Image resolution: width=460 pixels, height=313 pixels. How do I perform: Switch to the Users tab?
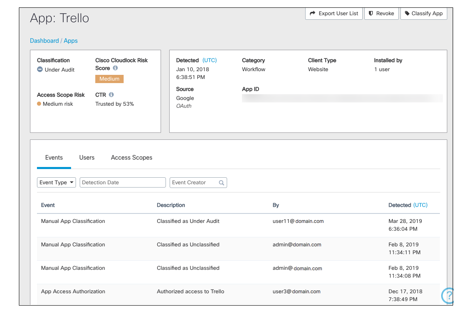[87, 158]
